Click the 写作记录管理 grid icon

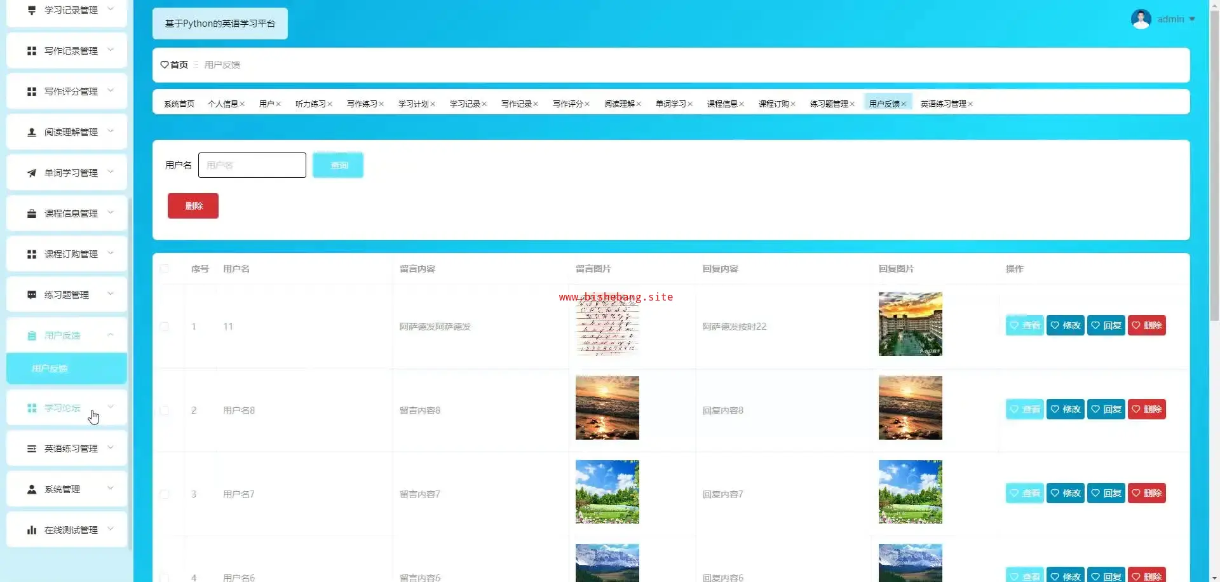tap(32, 51)
